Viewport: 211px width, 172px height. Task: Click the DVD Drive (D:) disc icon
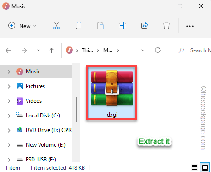20,129
